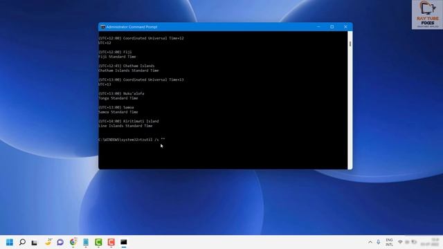
Task: Click the microphone tray icon
Action: click(x=379, y=242)
